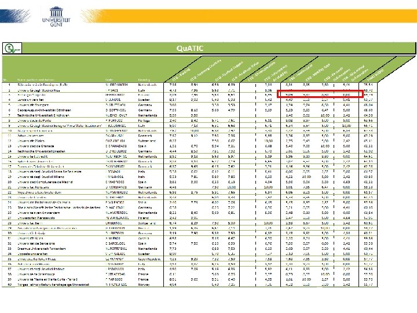The image size is (417, 313).
Task: Click Poland in the country column
Action: click(142, 218)
